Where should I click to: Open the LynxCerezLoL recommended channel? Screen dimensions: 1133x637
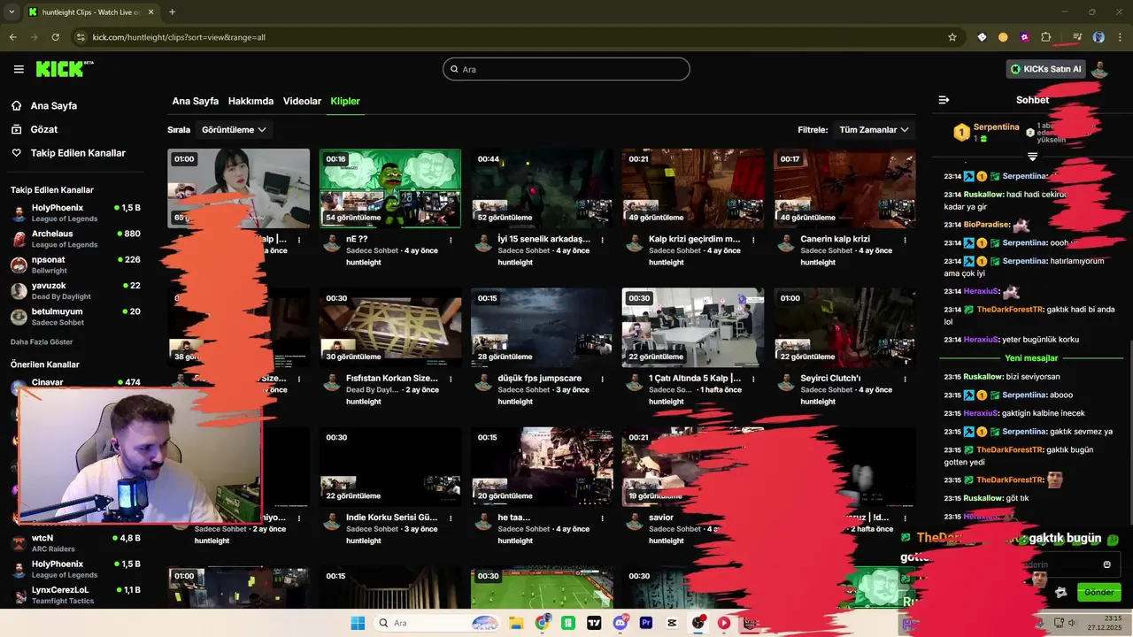point(75,595)
